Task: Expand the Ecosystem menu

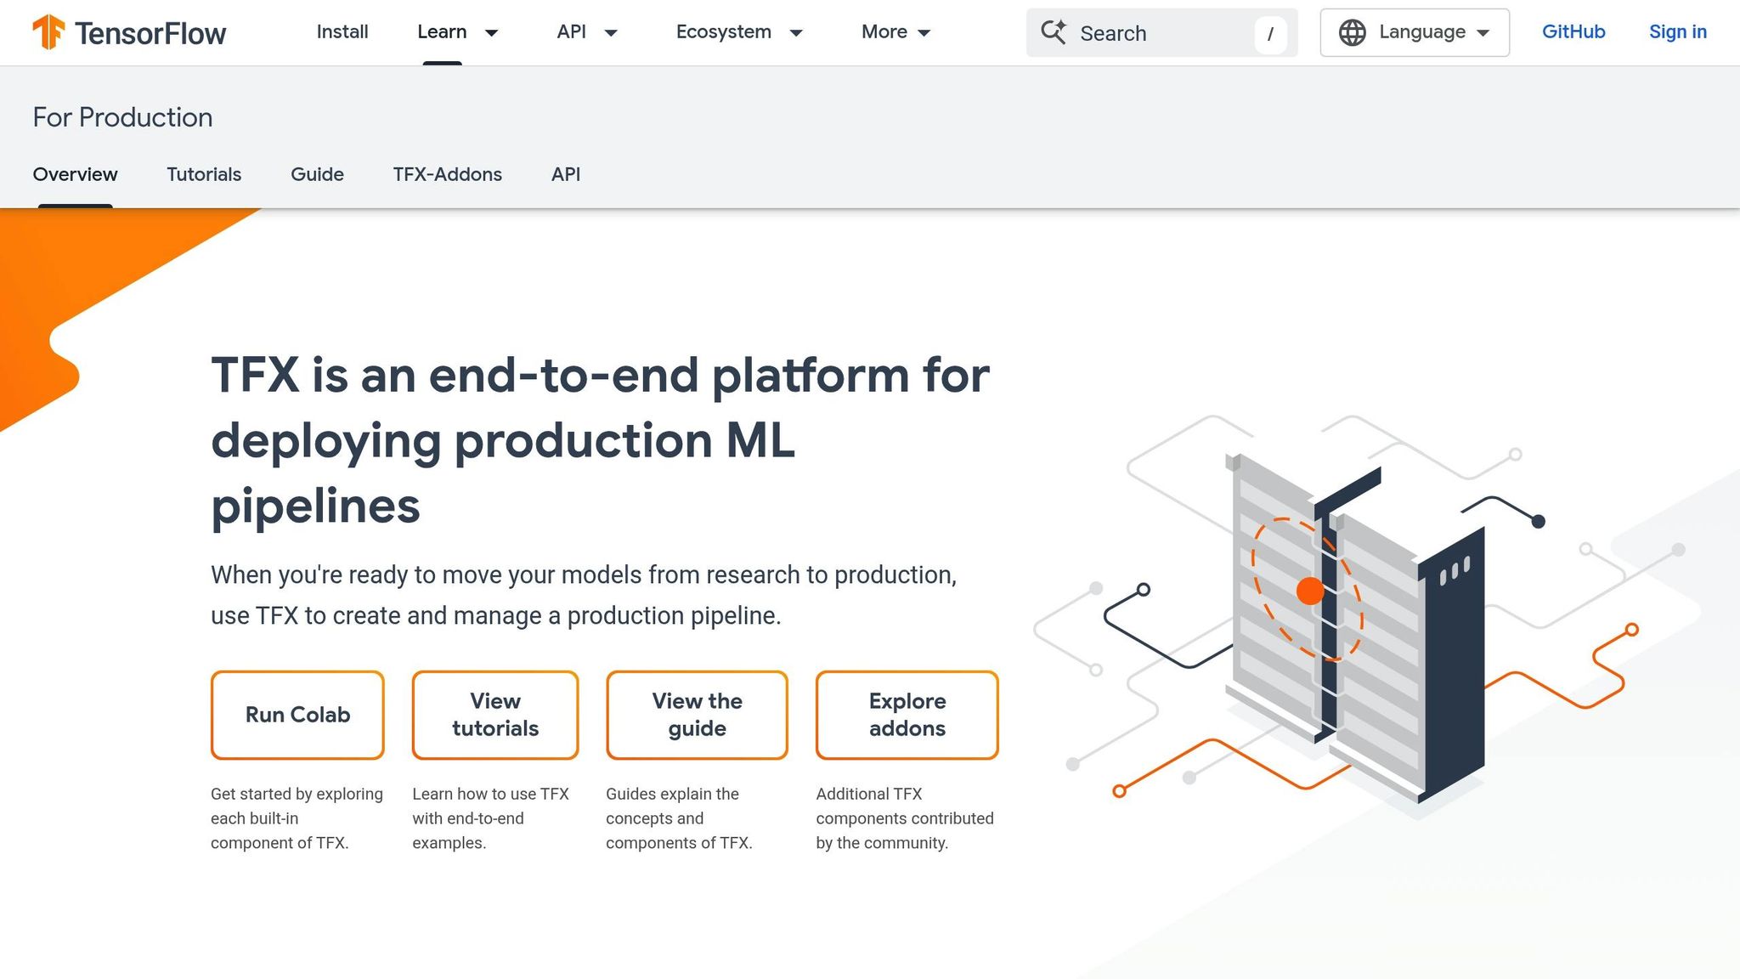Action: click(723, 32)
